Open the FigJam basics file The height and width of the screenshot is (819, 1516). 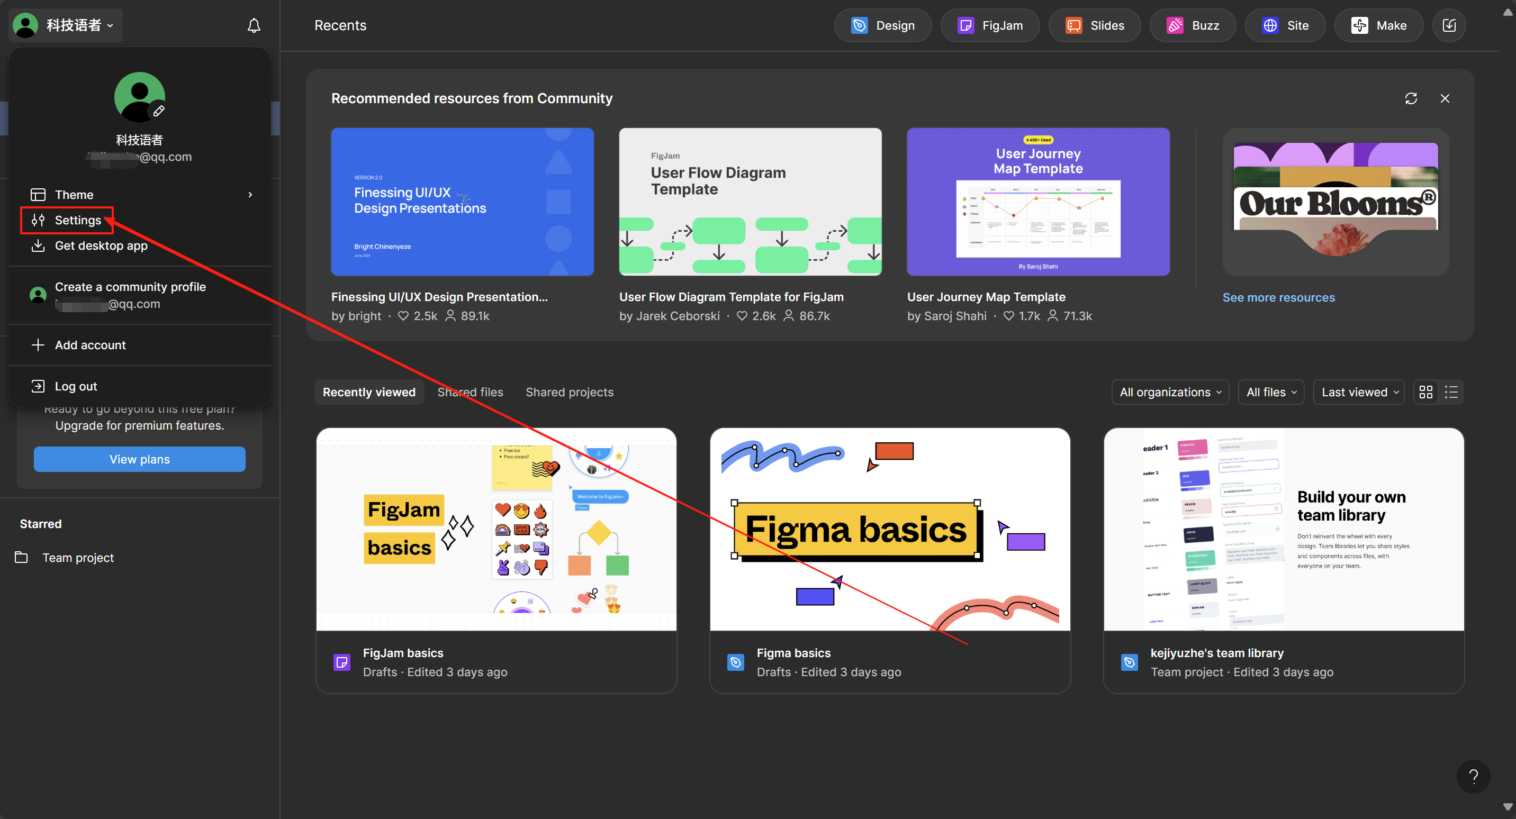click(496, 560)
